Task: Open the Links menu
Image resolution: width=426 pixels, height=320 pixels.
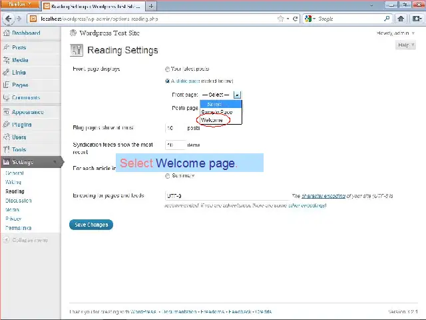Action: (x=19, y=73)
